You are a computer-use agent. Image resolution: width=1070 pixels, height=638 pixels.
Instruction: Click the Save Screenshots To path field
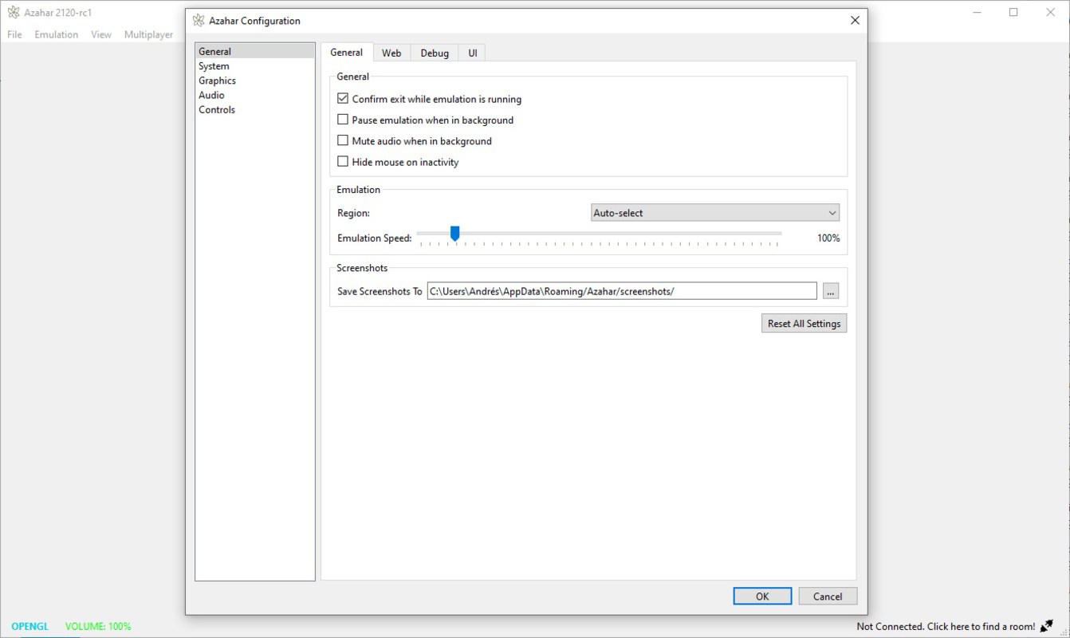pyautogui.click(x=622, y=291)
